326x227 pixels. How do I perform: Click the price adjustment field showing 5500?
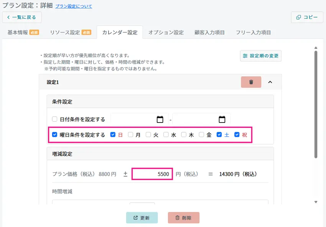(x=152, y=174)
